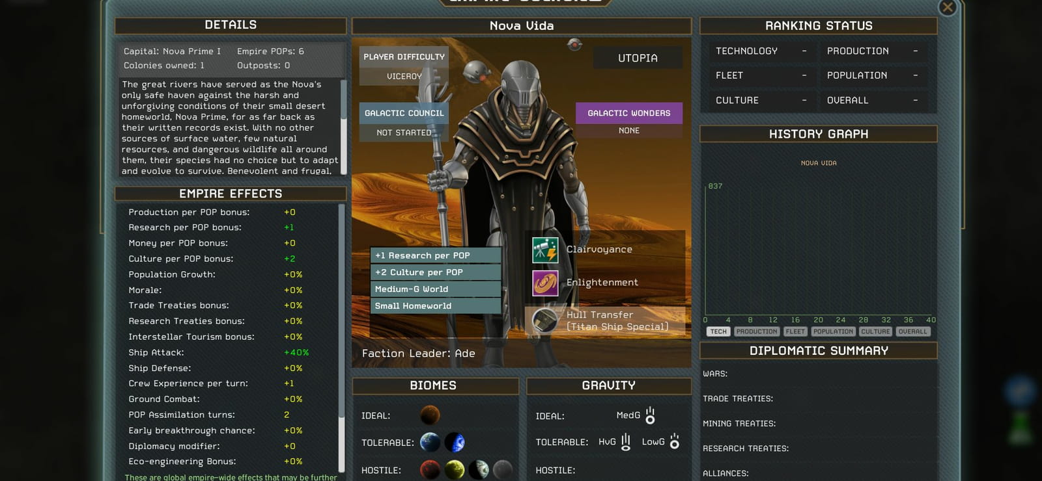The width and height of the screenshot is (1042, 481).
Task: Show CULTURE history graph
Action: point(875,331)
